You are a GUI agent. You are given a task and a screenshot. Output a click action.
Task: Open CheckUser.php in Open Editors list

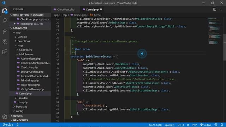click(30, 19)
